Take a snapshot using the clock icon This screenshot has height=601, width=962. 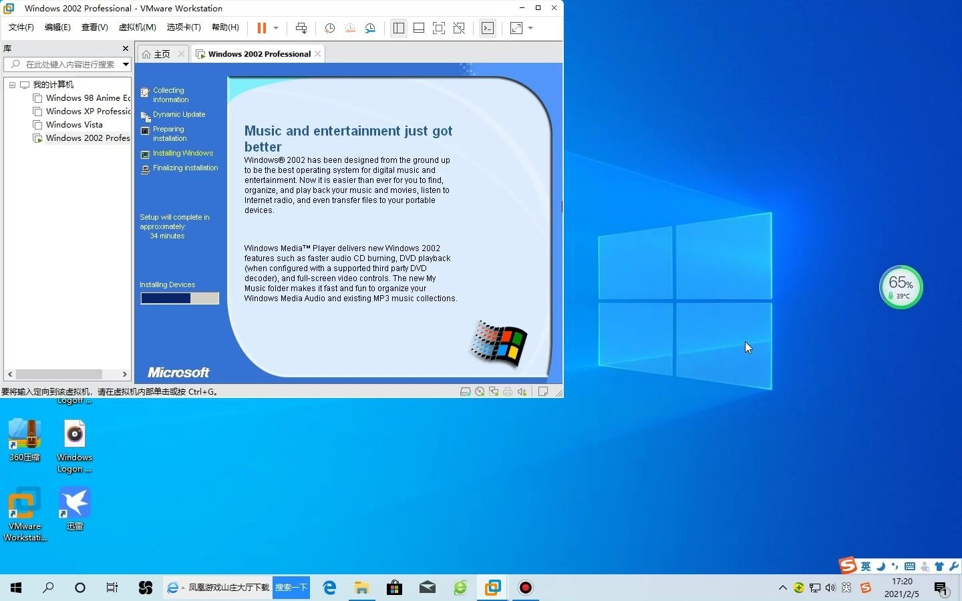pos(329,28)
